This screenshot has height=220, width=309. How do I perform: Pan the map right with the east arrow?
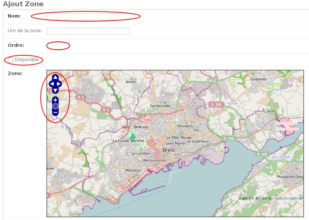point(59,84)
